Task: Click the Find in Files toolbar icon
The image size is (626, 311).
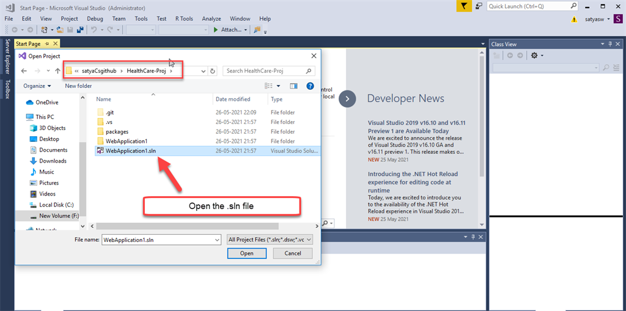Action: point(257,29)
